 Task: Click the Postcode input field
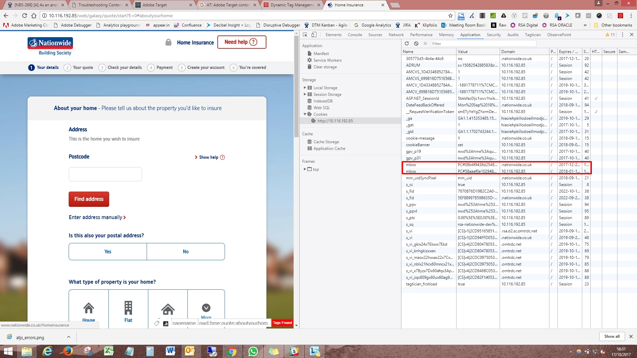(105, 174)
